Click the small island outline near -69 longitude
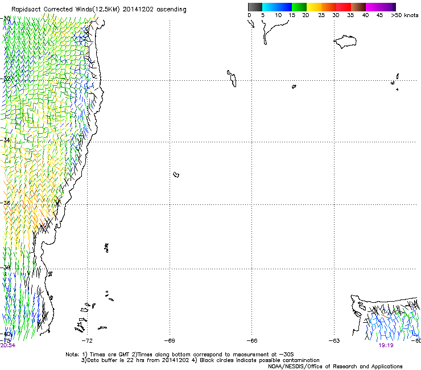Screen dimensions: 421x370 [x=176, y=175]
